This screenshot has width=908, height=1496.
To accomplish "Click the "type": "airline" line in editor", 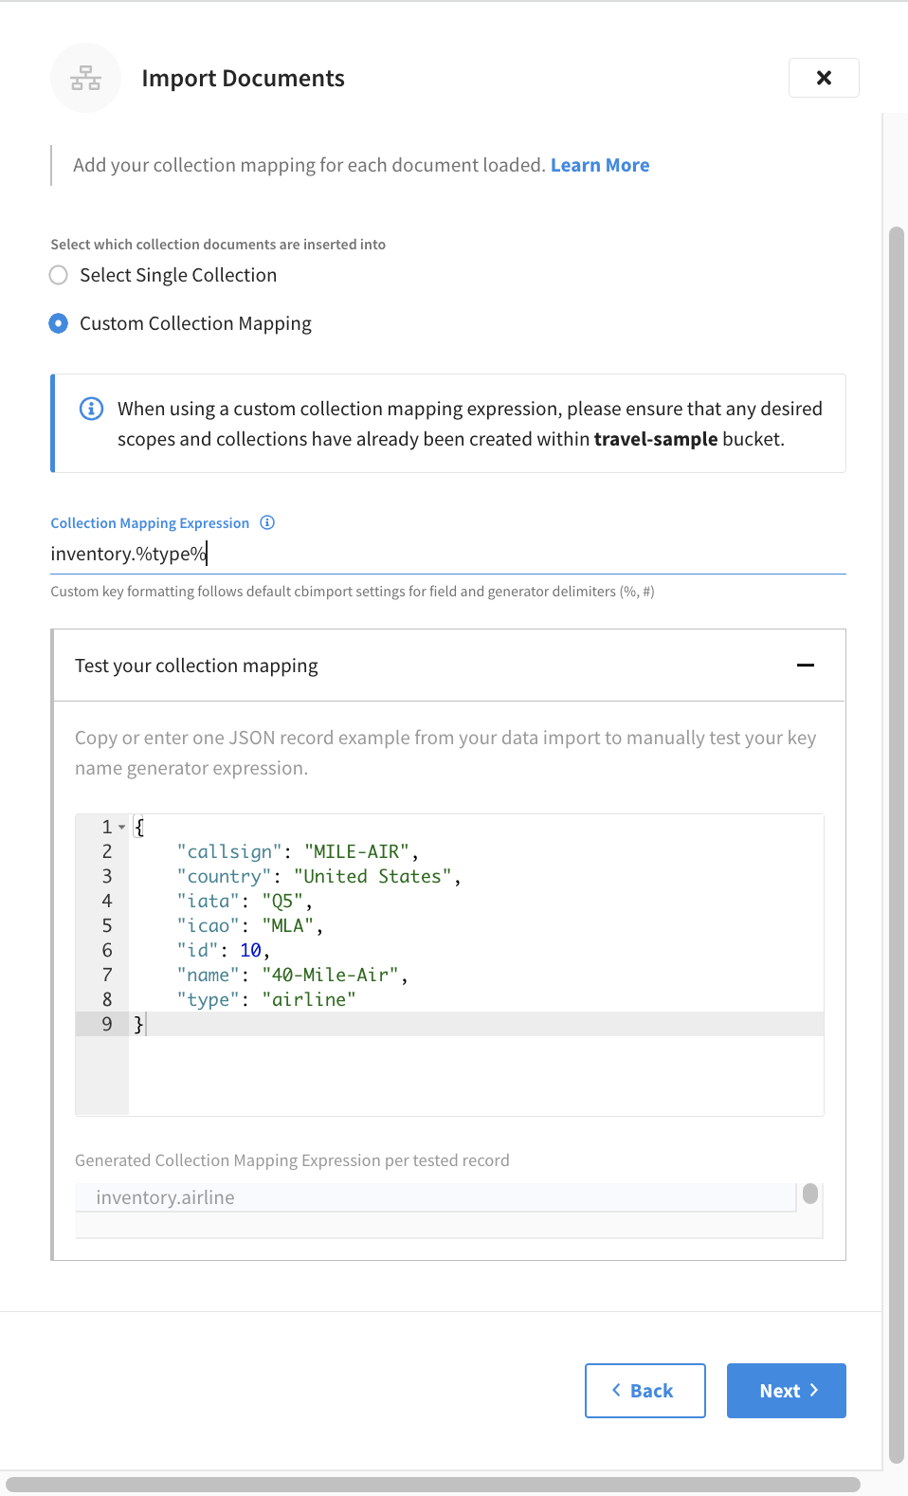I will pos(476,999).
